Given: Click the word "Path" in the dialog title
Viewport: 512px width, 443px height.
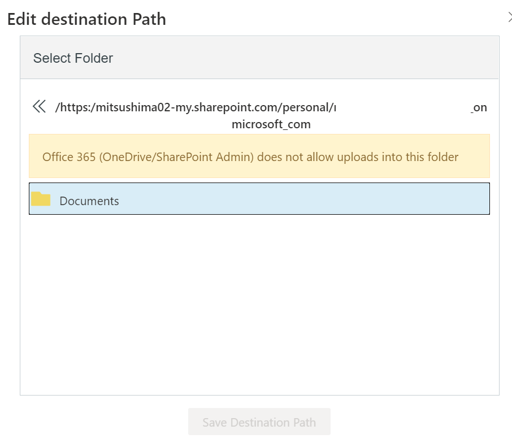Looking at the screenshot, I should pos(149,19).
